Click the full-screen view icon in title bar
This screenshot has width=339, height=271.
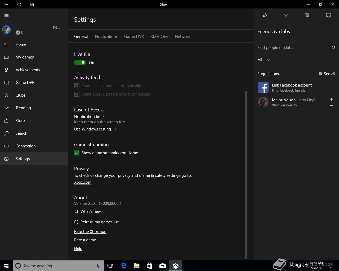point(32,4)
